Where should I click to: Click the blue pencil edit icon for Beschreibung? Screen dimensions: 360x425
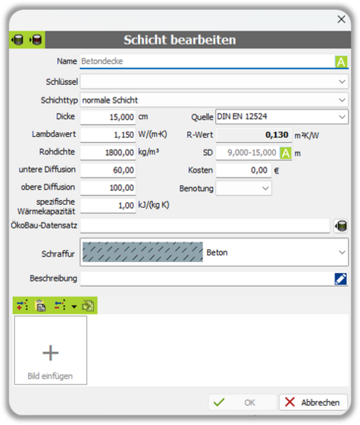(x=341, y=279)
